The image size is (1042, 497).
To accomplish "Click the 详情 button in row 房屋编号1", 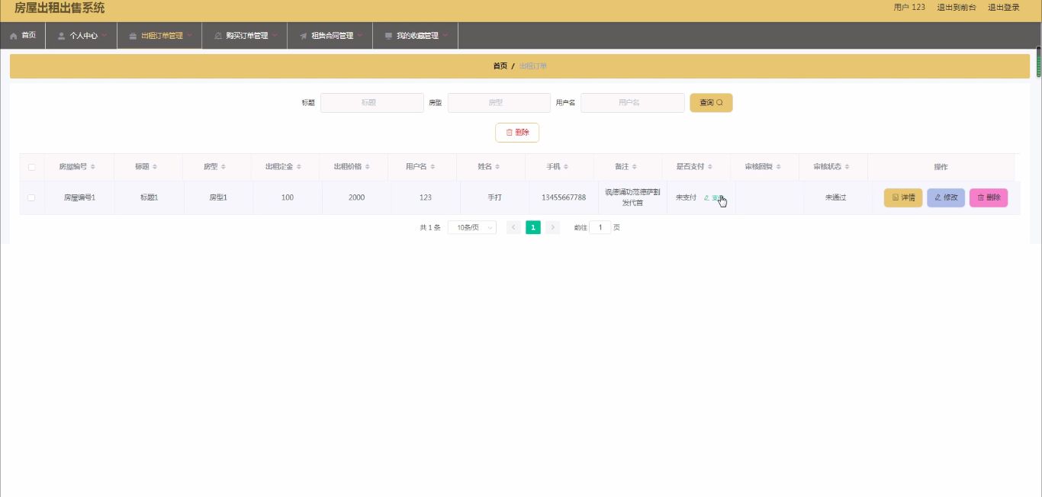I will 903,197.
